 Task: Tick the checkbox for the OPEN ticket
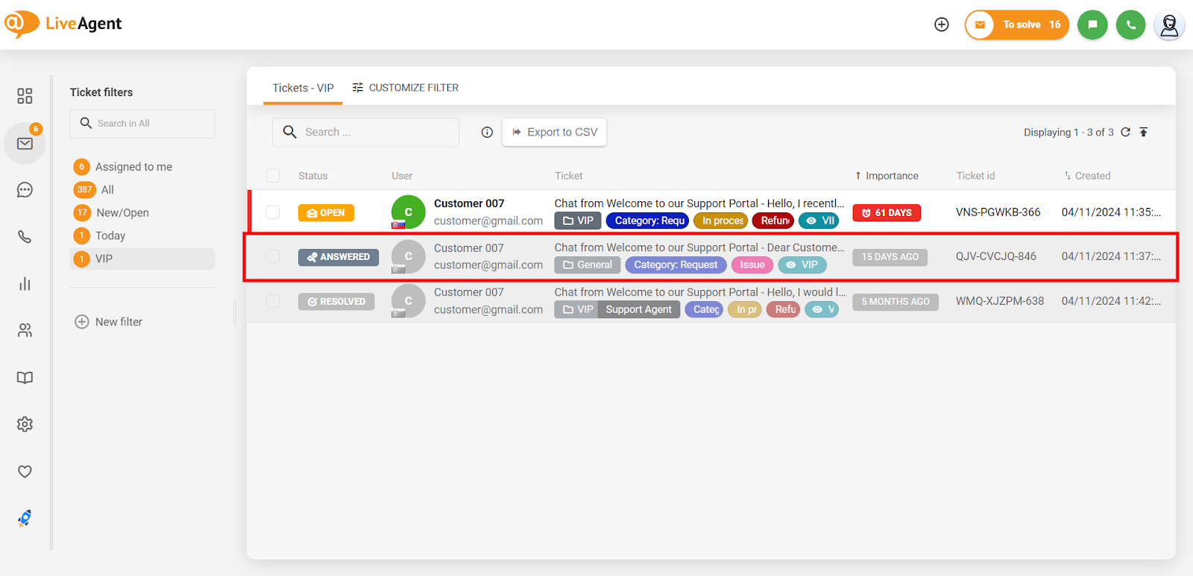273,212
